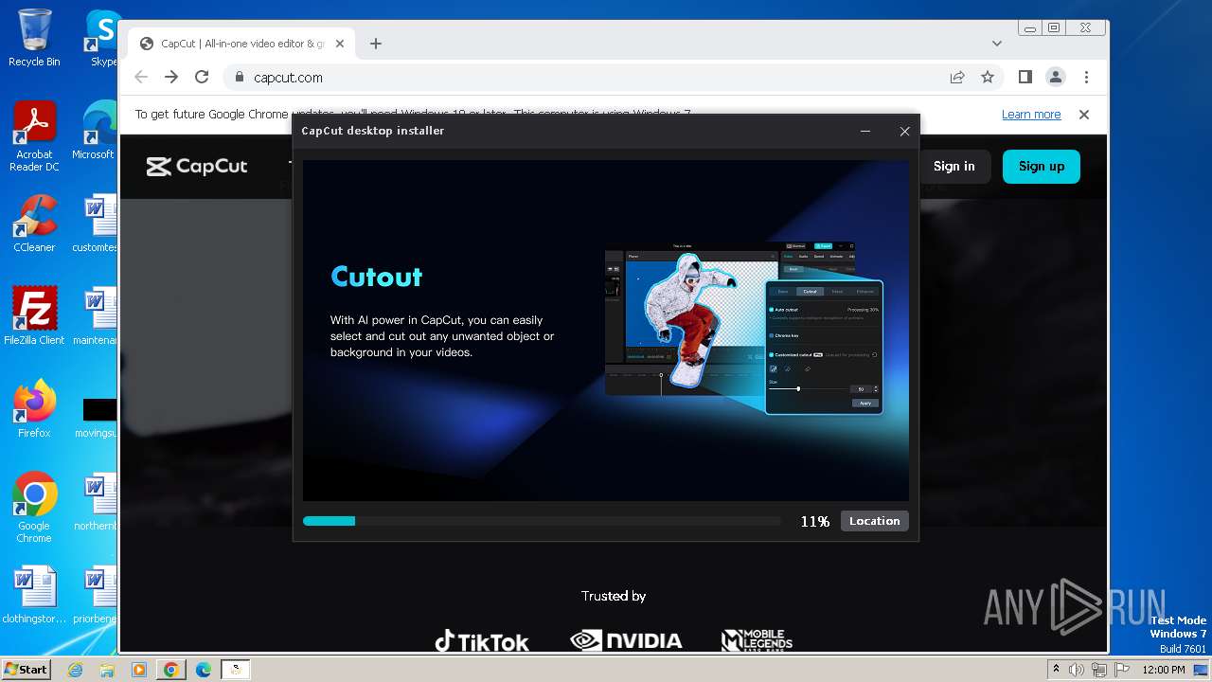Click the CapCut logo on the website
This screenshot has height=682, width=1212.
point(197,167)
